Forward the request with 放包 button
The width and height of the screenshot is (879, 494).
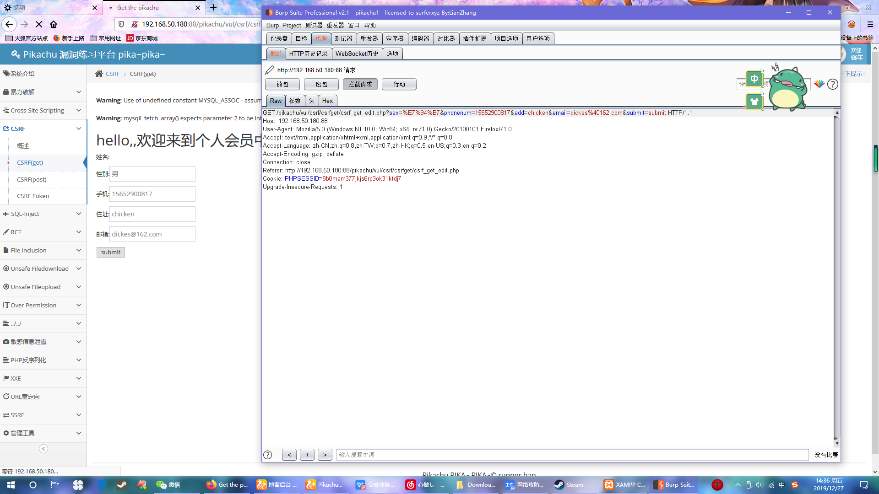click(282, 84)
